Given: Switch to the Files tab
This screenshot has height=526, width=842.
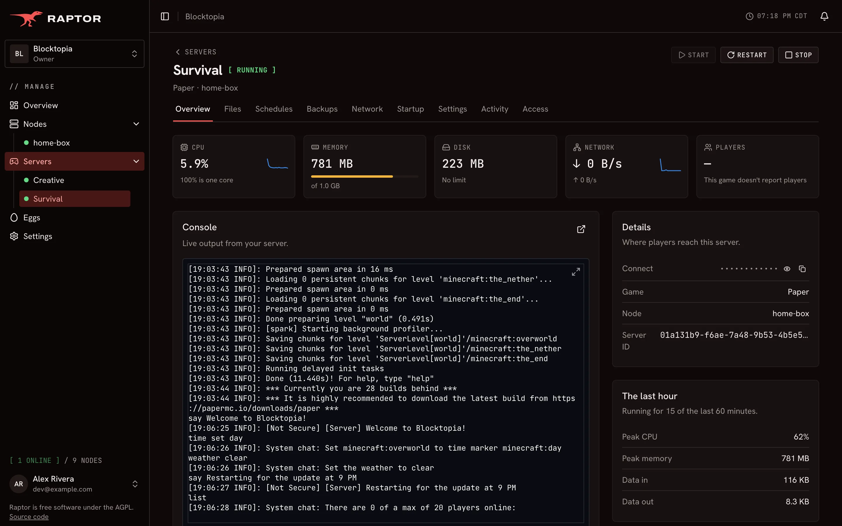Looking at the screenshot, I should coord(233,109).
